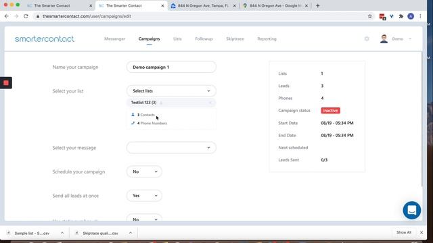Open Select your message dropdown
Viewport: 433px width, 243px height.
171,148
